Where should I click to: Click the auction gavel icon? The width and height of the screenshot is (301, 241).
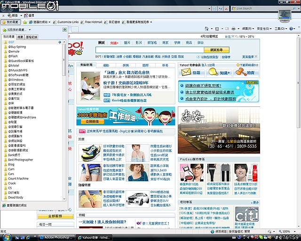240,72
